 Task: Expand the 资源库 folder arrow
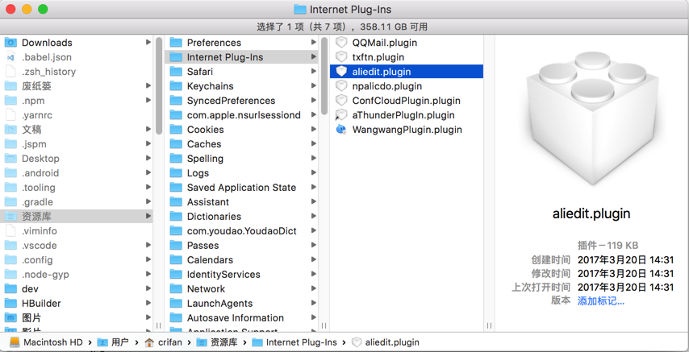tap(148, 217)
